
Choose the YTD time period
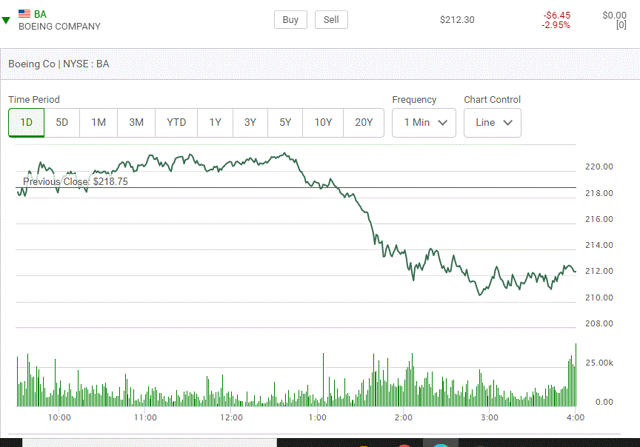coord(176,122)
